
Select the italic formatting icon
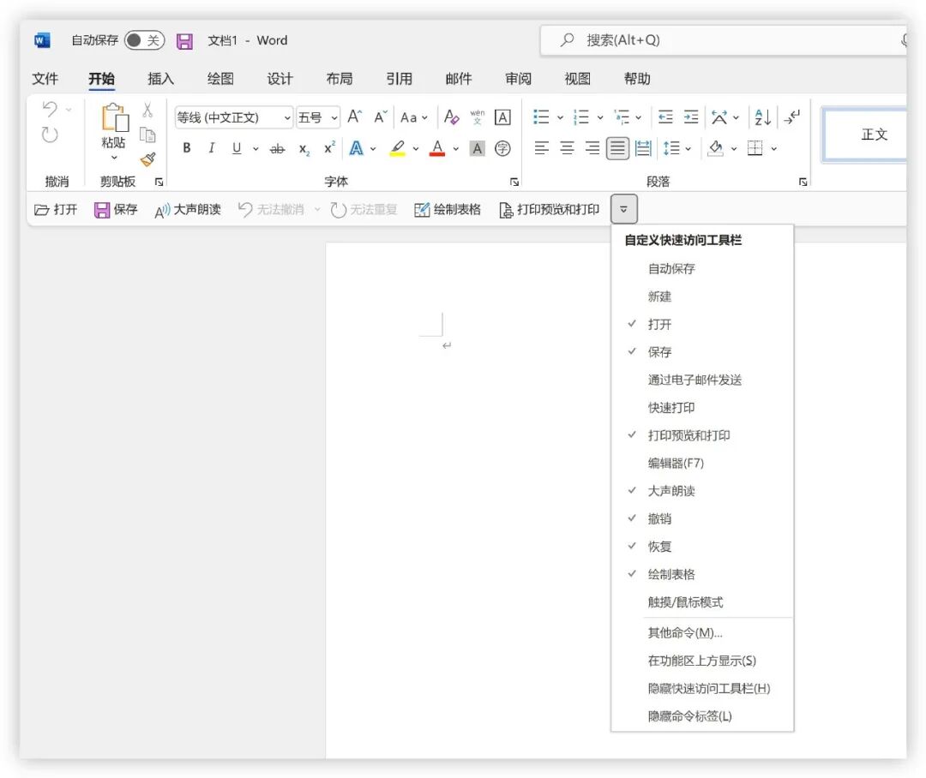click(211, 148)
